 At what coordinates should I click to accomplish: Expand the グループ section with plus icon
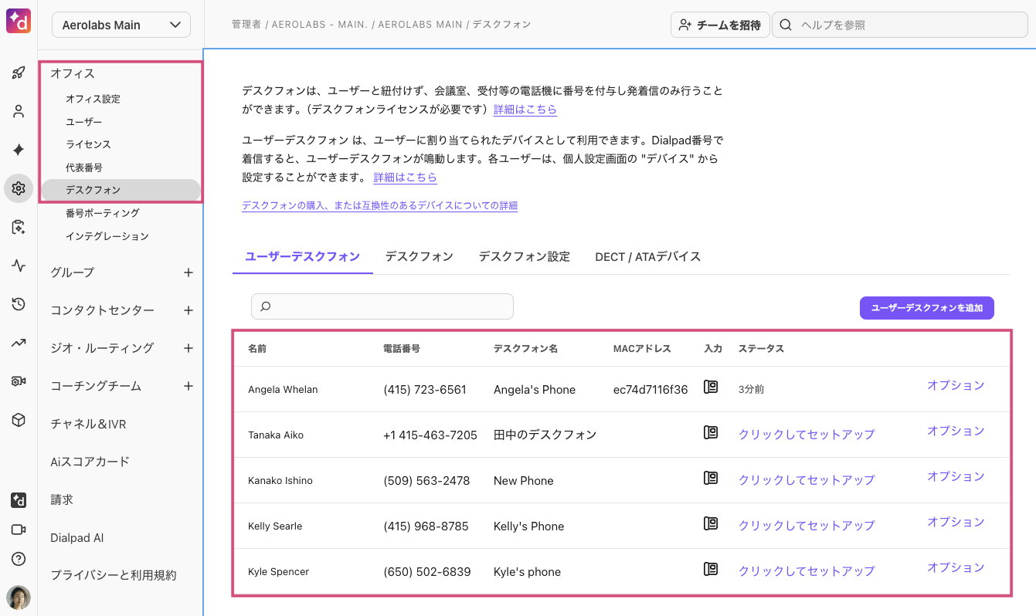188,272
